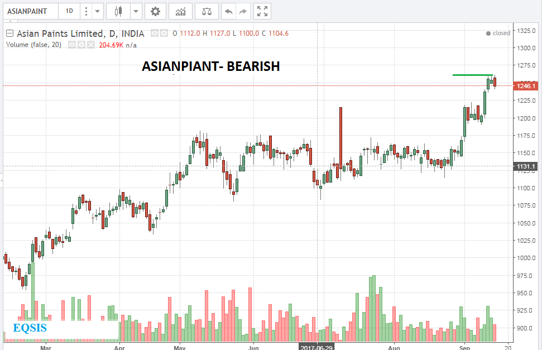Click the Jun label on time axis

(x=253, y=347)
